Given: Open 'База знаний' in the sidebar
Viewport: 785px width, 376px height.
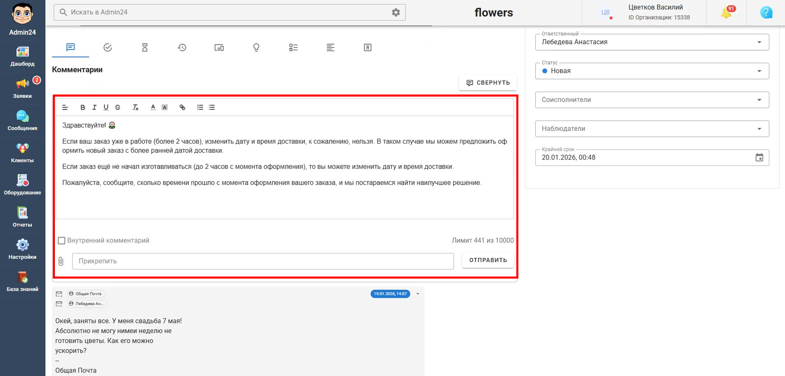Looking at the screenshot, I should (23, 282).
